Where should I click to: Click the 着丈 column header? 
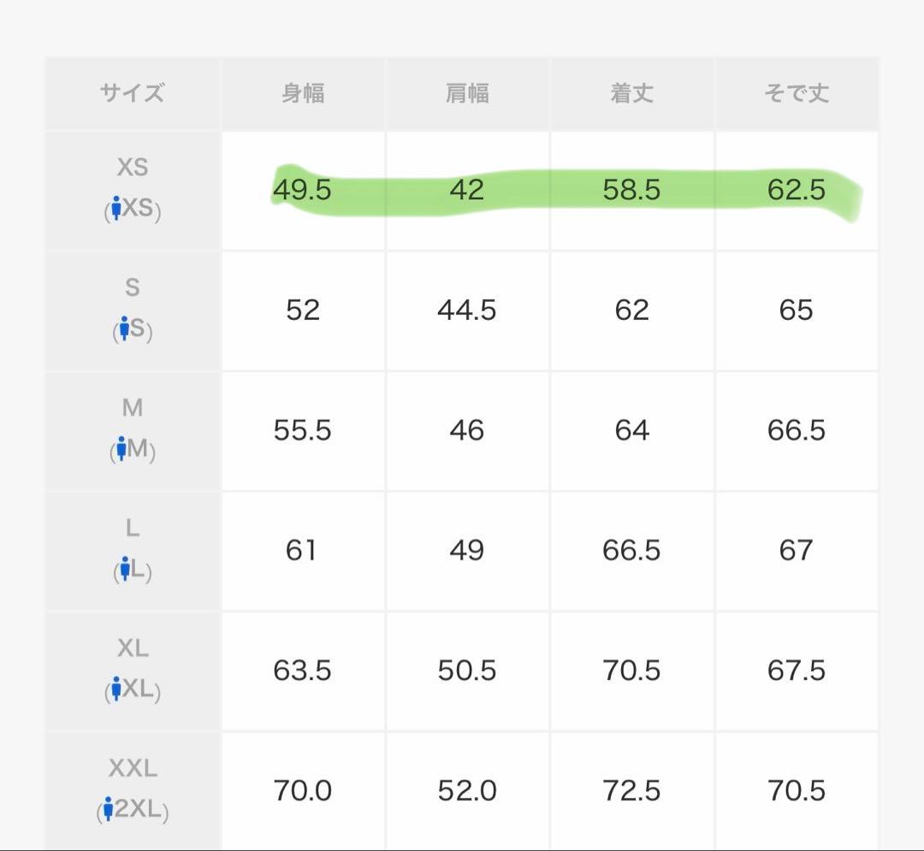coord(631,92)
